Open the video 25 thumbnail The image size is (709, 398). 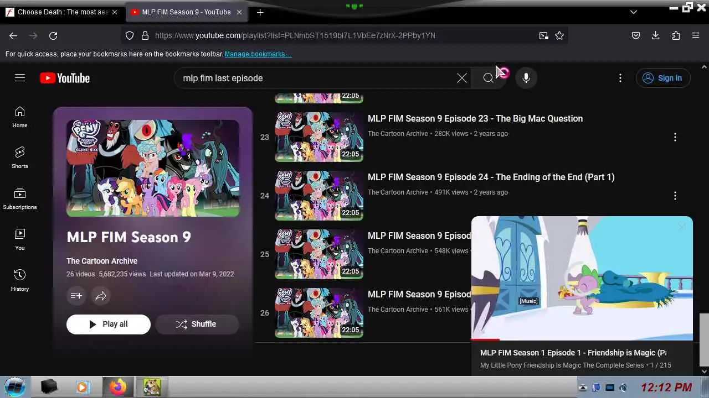click(319, 254)
